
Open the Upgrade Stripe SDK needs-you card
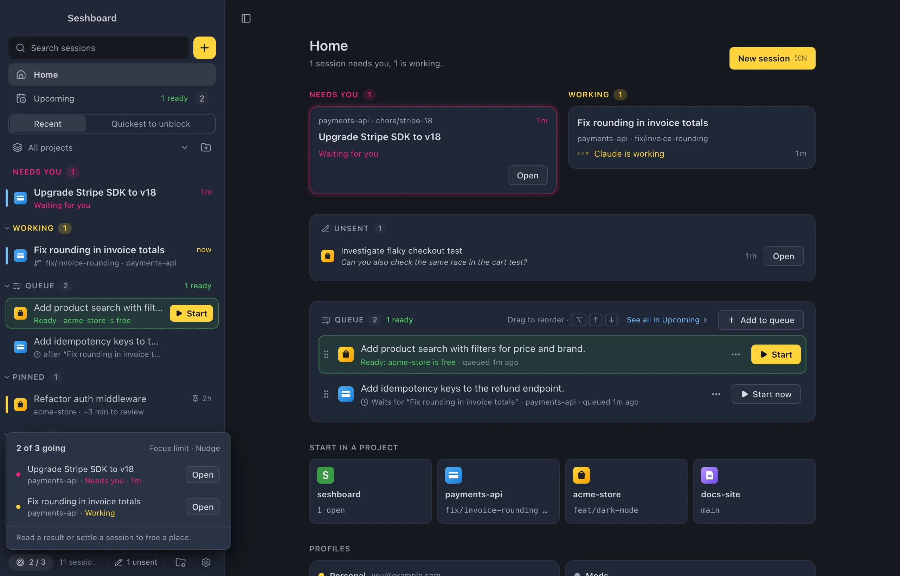click(527, 175)
